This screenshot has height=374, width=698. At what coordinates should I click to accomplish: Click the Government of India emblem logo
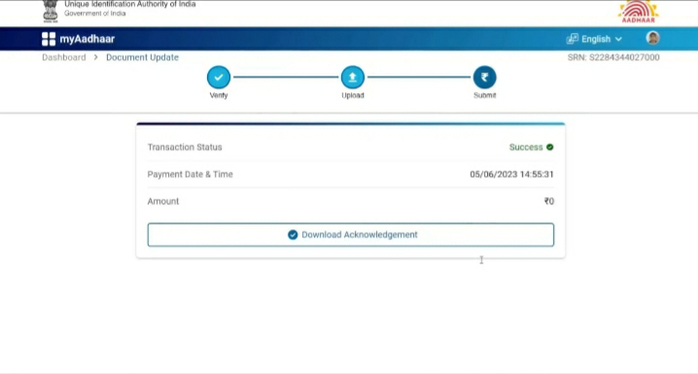coord(51,11)
